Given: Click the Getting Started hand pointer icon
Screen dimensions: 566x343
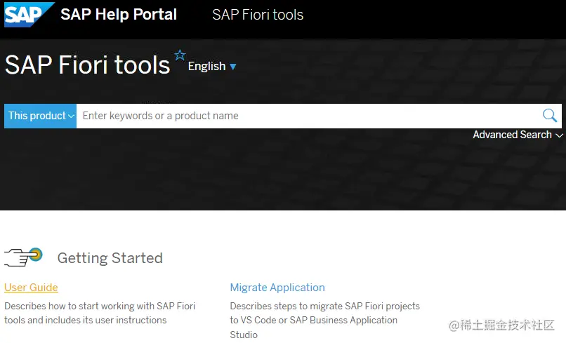Looking at the screenshot, I should tap(23, 257).
